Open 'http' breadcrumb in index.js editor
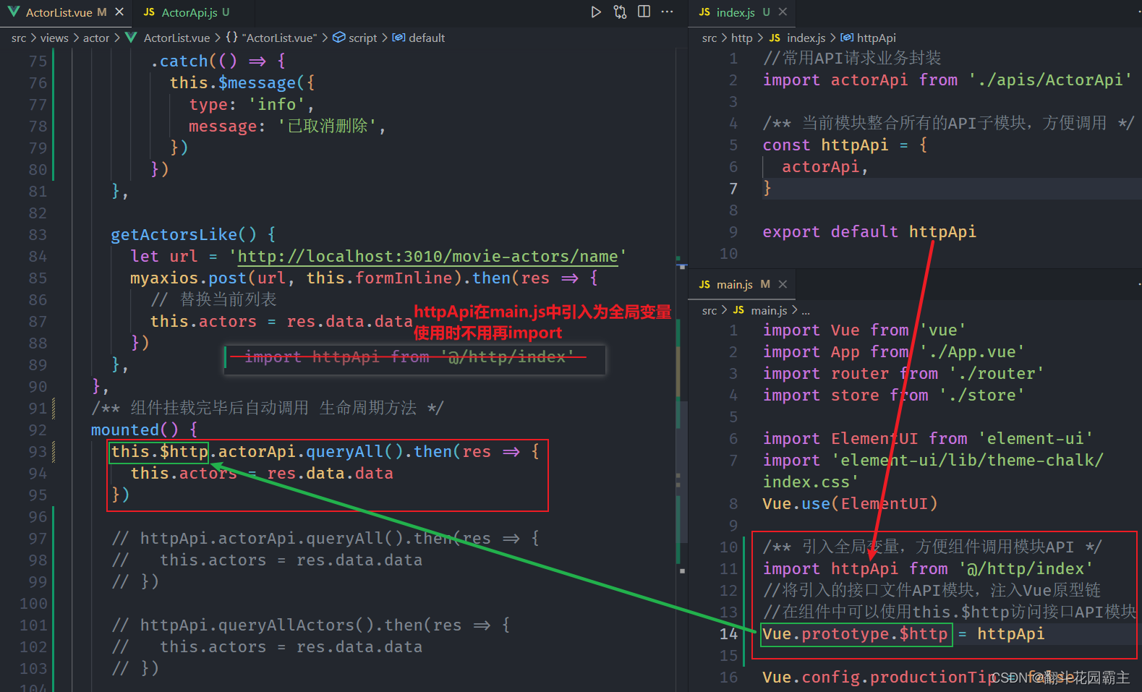This screenshot has width=1142, height=692. [741, 38]
